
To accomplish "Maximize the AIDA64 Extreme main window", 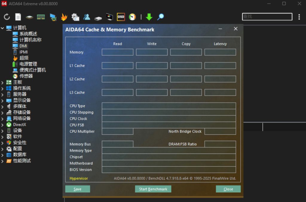I will point(284,4).
